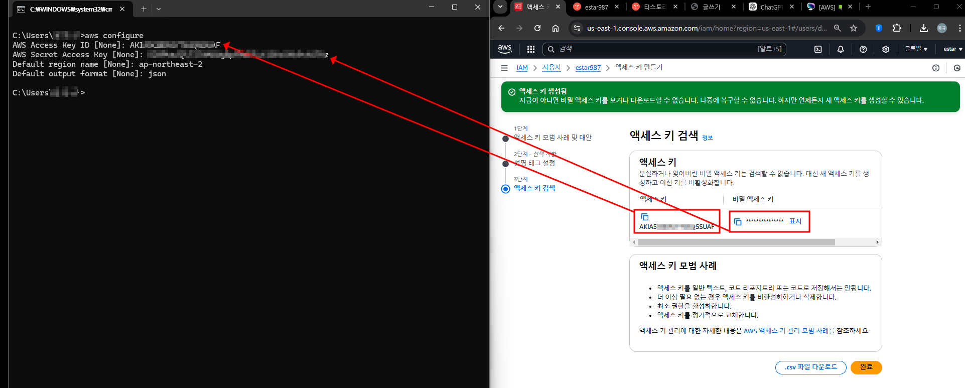Select the active 액세스 browser tab

coord(537,7)
